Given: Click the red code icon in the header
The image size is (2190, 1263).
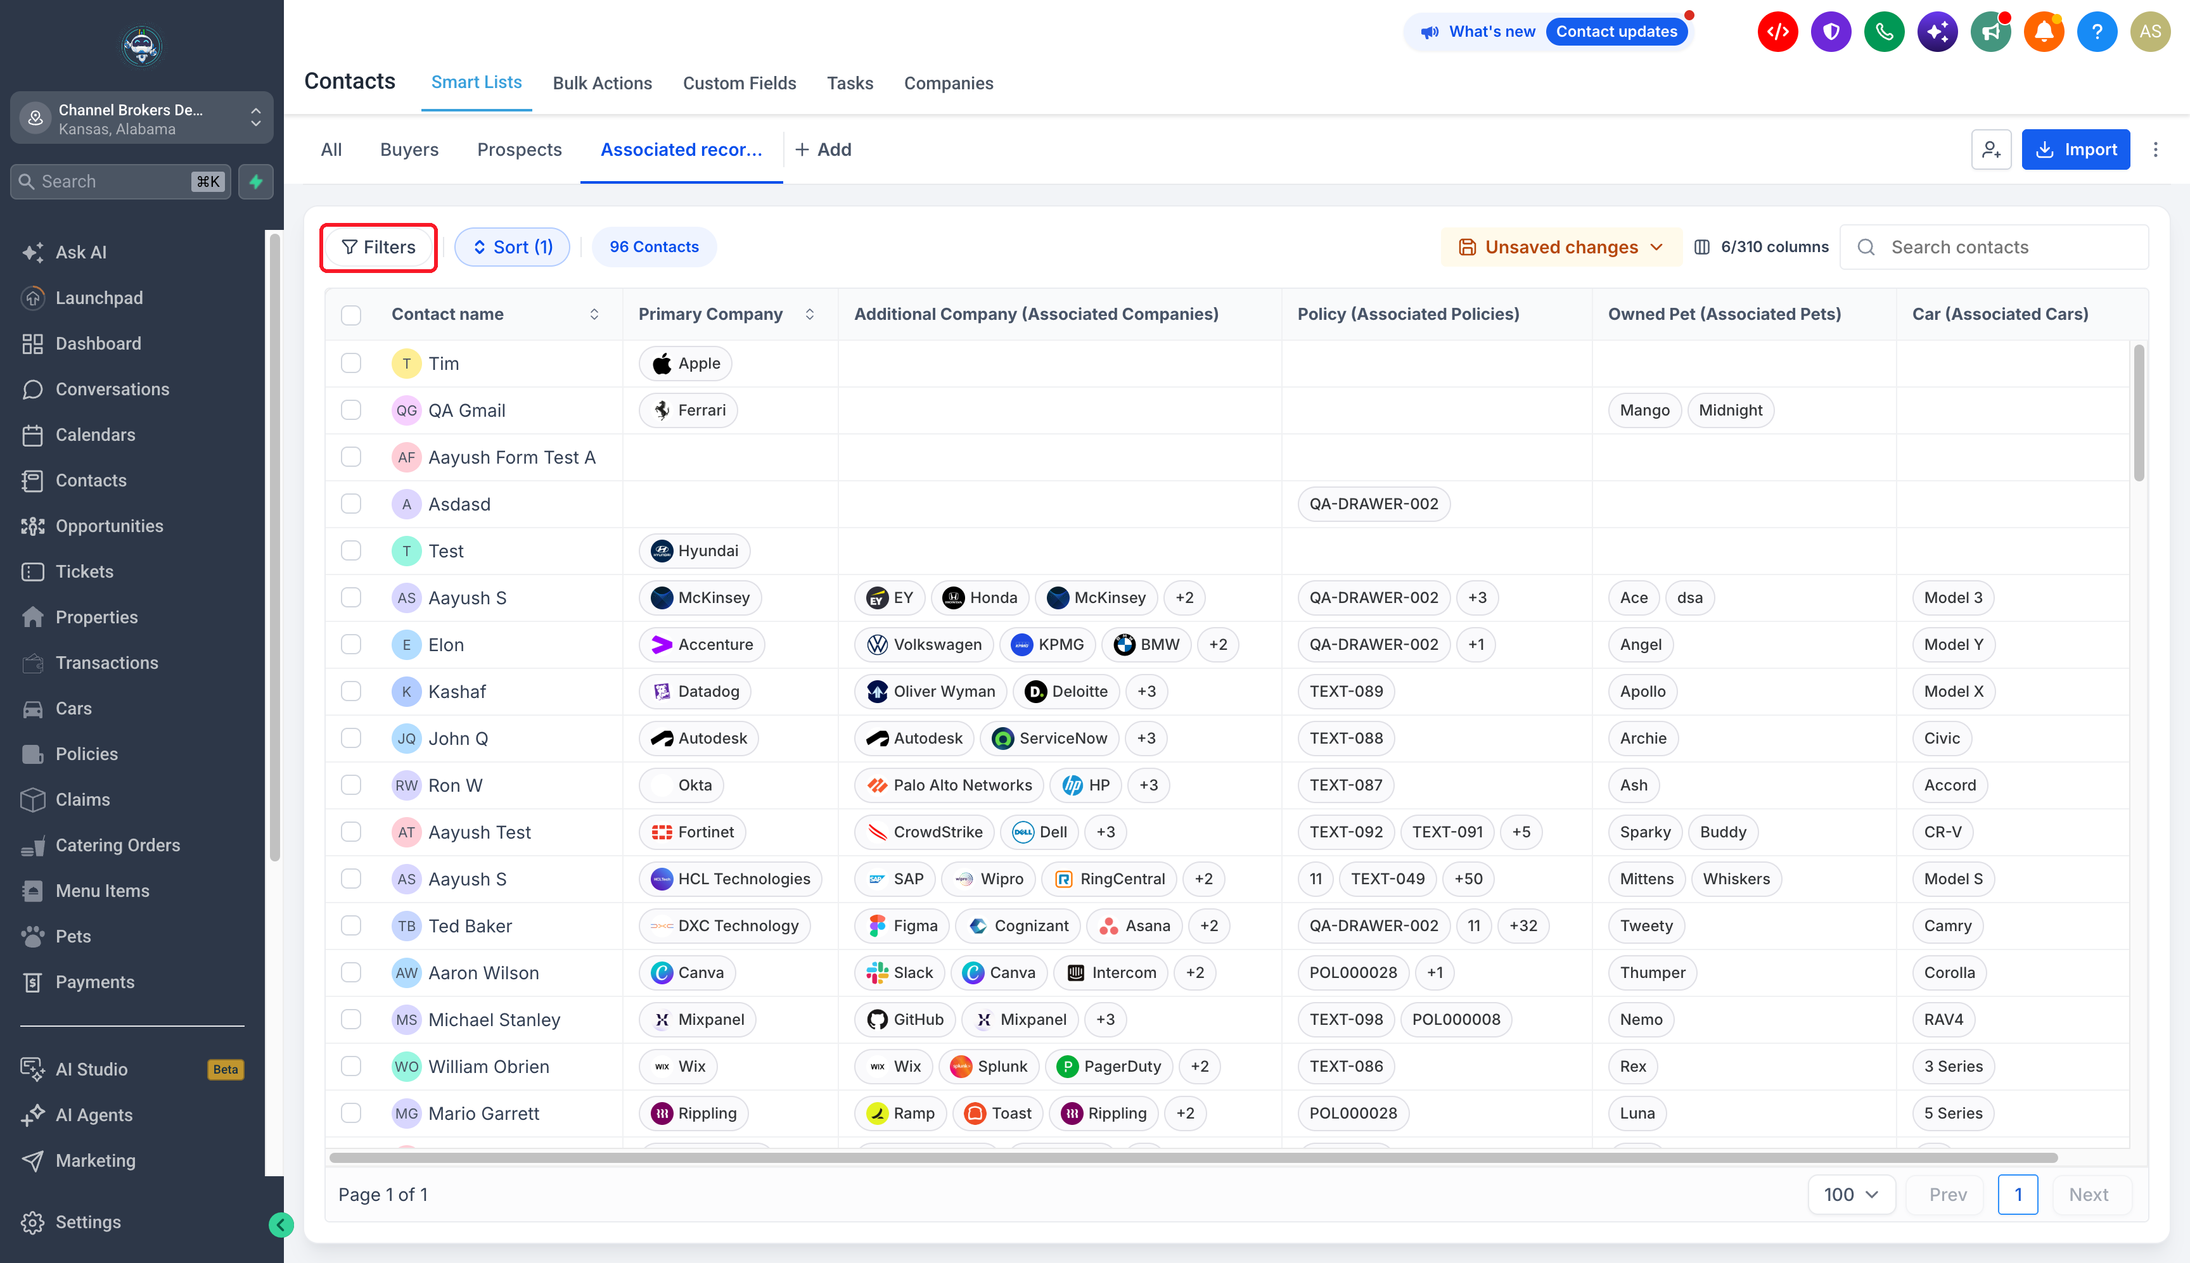Looking at the screenshot, I should pos(1778,32).
